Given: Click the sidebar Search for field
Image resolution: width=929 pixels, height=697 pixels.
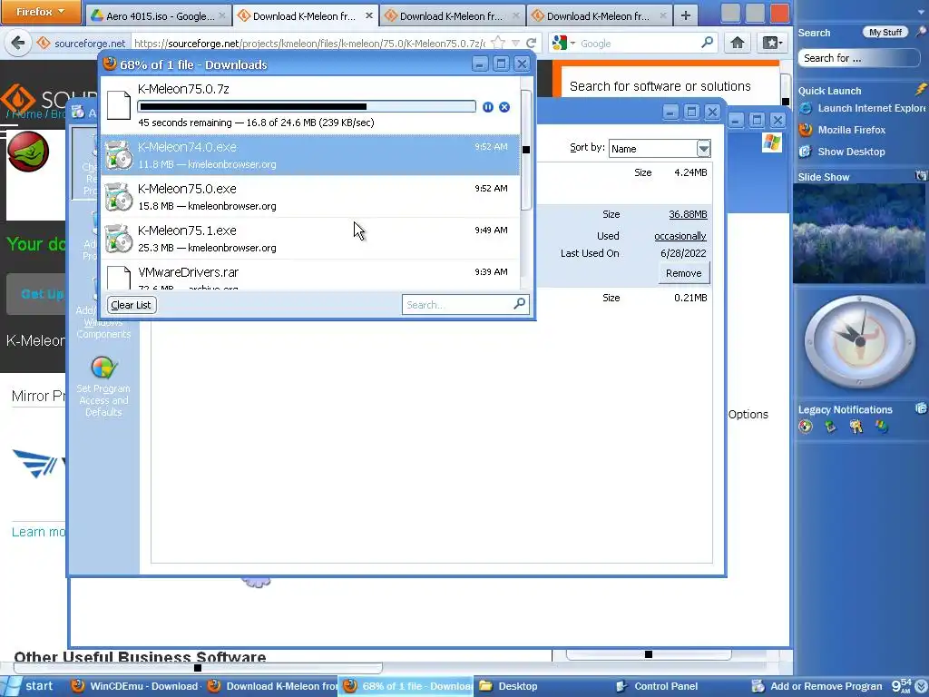Looking at the screenshot, I should click(x=858, y=58).
